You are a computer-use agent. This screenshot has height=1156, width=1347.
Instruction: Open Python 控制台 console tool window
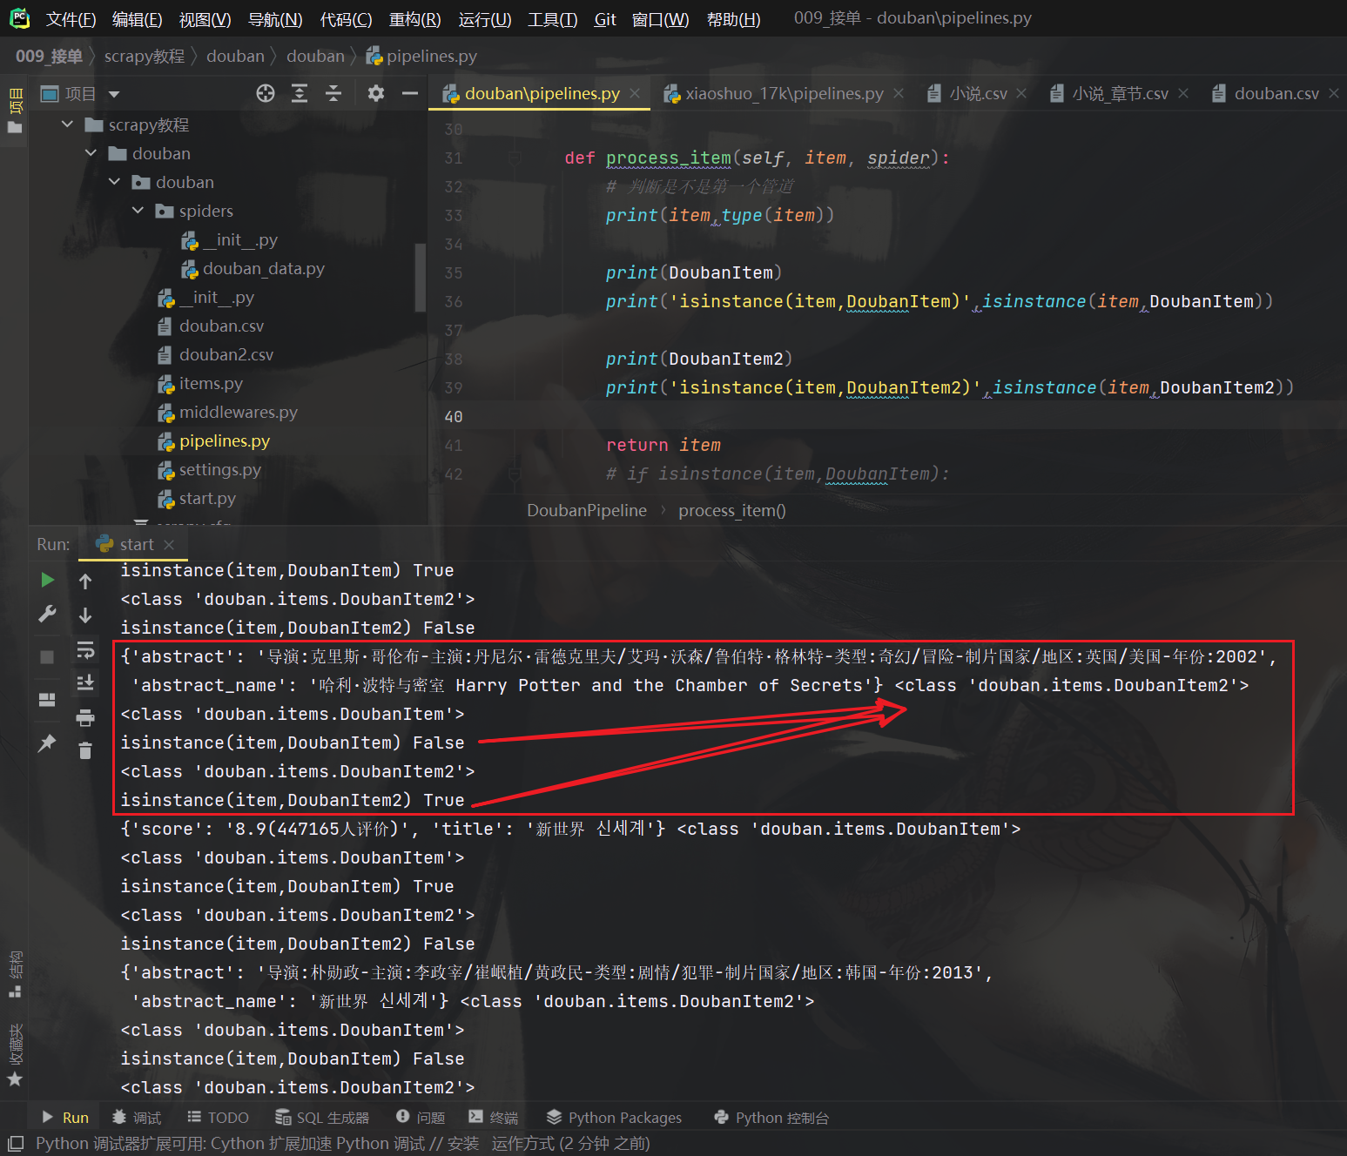(x=771, y=1118)
